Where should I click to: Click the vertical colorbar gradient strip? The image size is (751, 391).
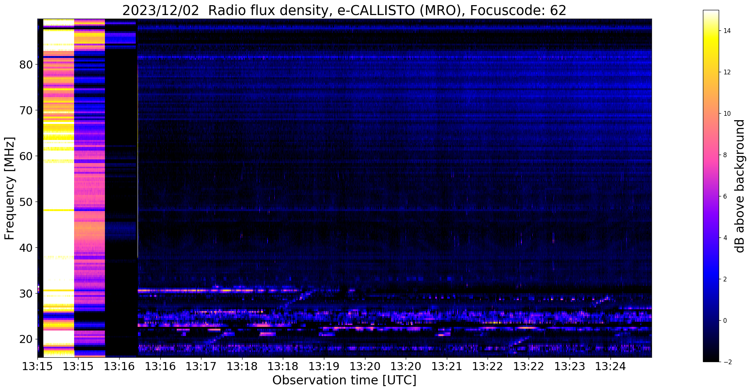coord(711,186)
